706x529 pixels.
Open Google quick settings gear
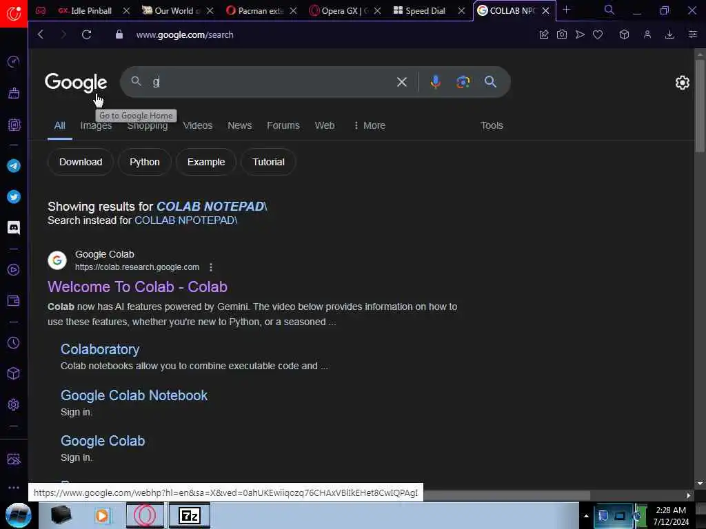coord(682,83)
